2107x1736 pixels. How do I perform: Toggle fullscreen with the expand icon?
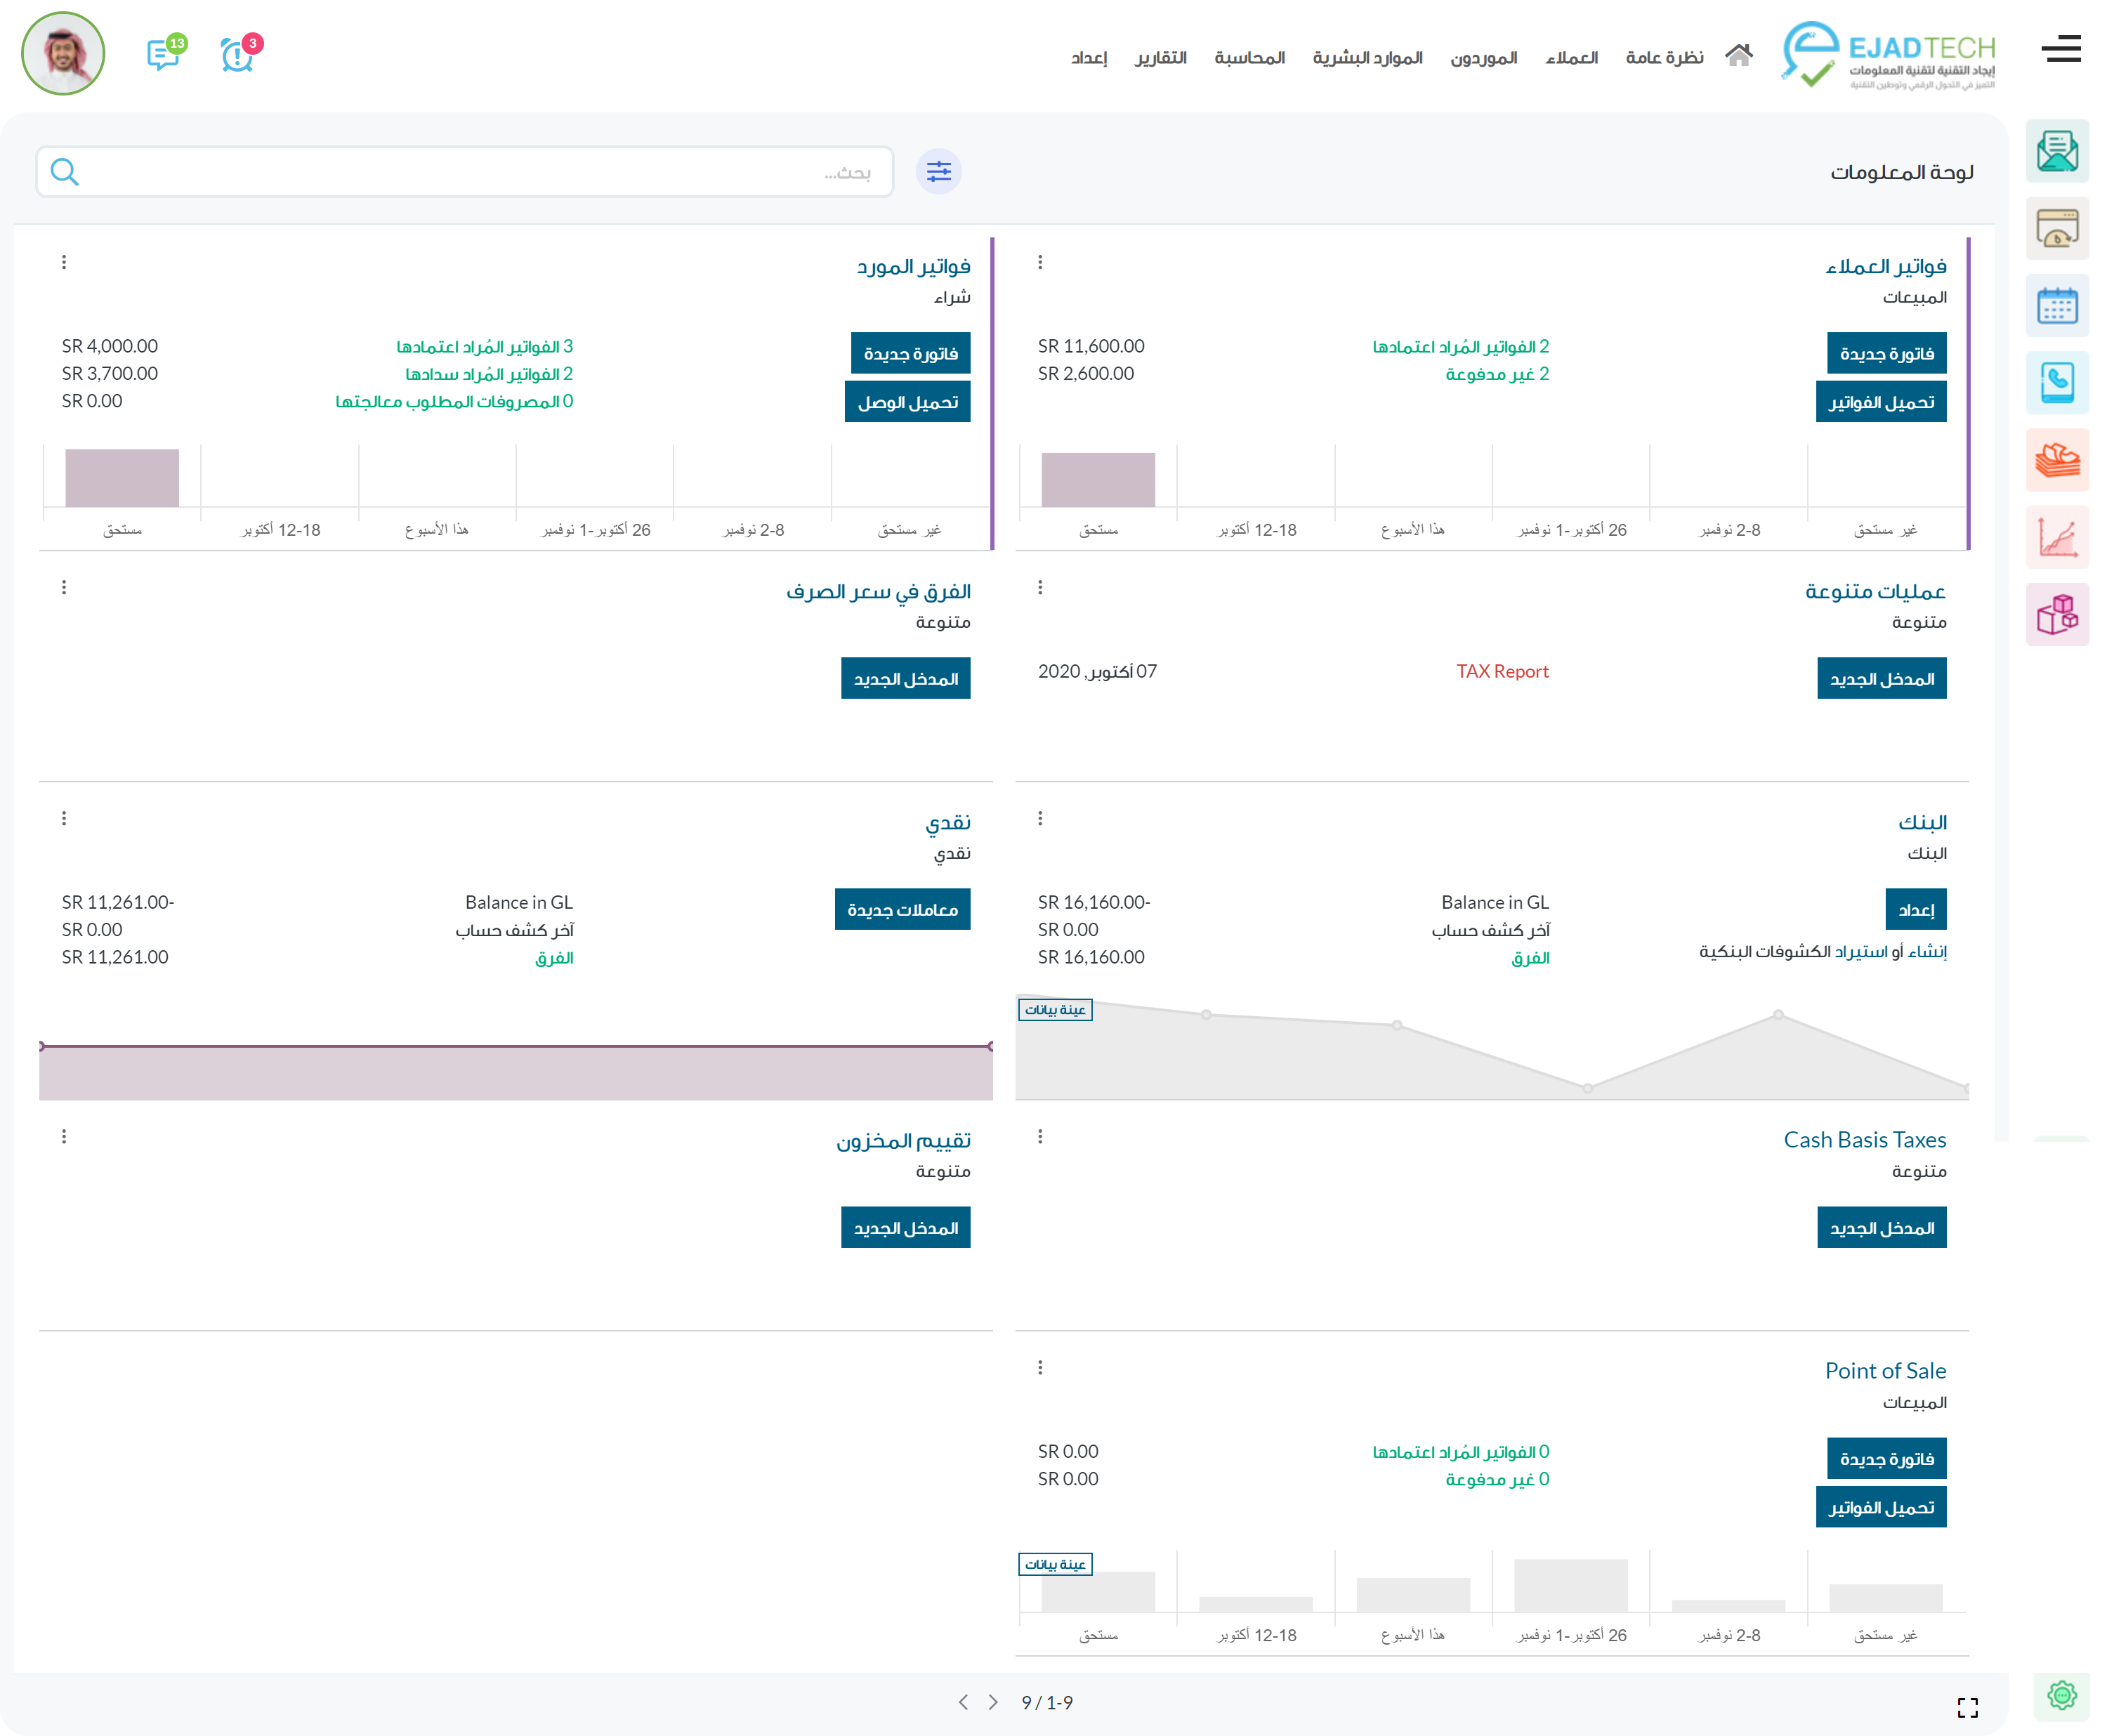coord(1966,1706)
